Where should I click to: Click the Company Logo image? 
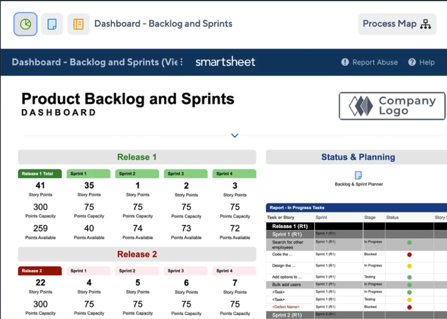click(x=392, y=106)
